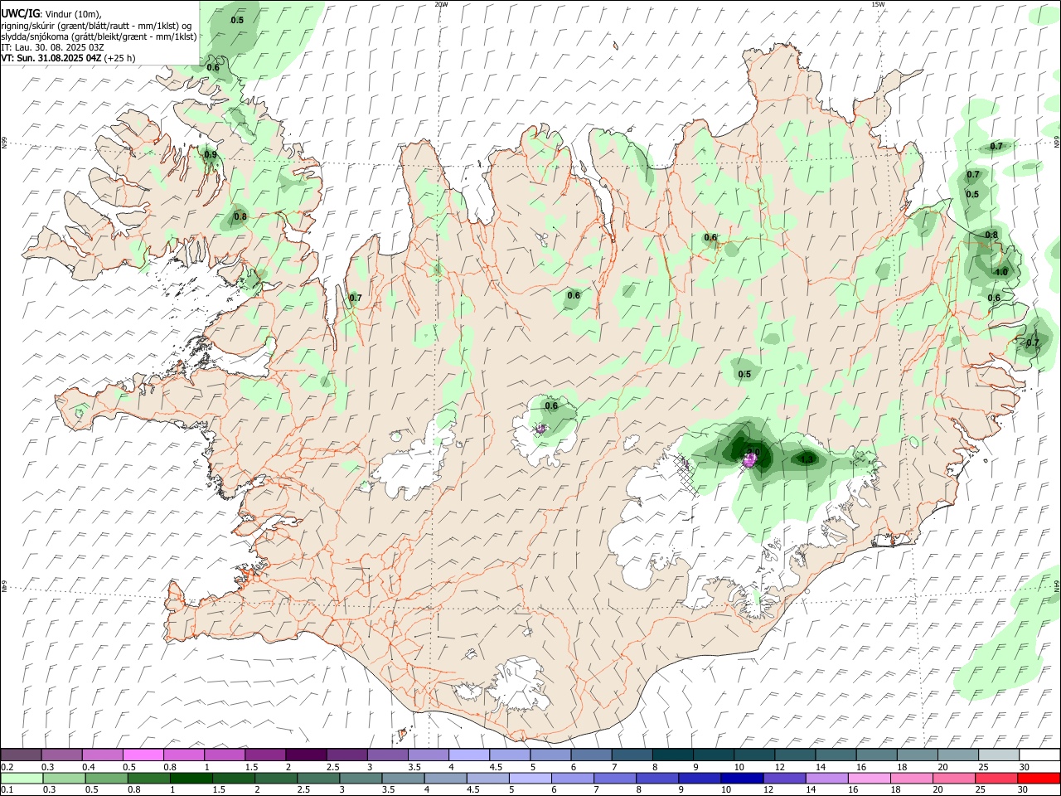
Task: Pick the bright pink 0.5–0.8 snow legend swatch
Action: coord(143,755)
